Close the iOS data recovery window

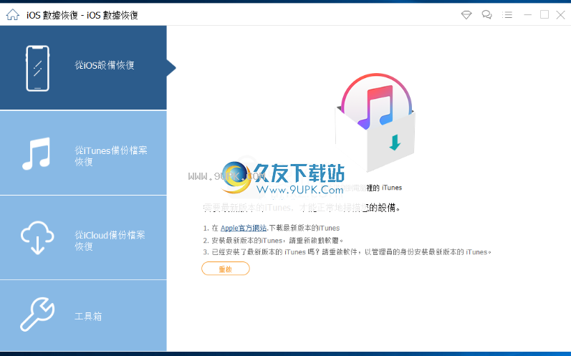561,14
